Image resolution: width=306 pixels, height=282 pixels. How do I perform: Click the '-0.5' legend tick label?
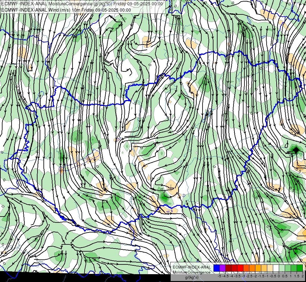pos(273,276)
